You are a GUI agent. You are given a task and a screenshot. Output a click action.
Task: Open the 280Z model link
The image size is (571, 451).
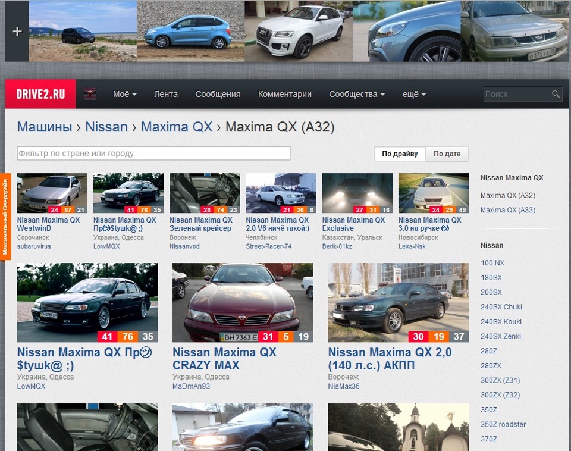pos(489,351)
